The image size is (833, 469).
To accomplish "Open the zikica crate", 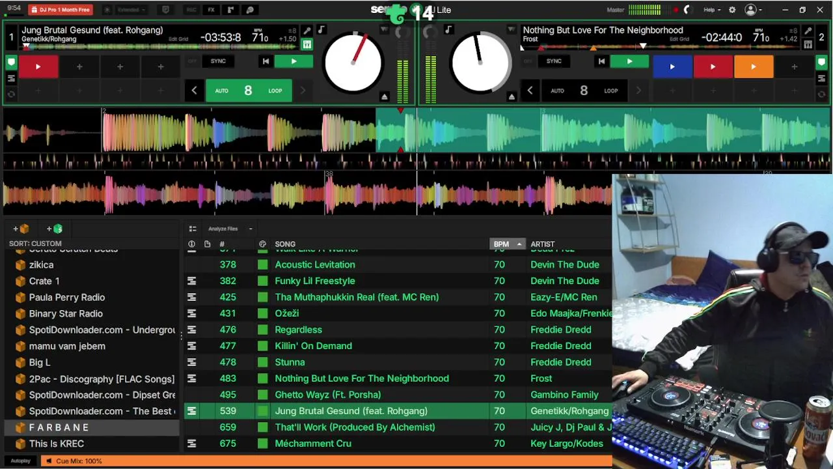I will (x=41, y=264).
